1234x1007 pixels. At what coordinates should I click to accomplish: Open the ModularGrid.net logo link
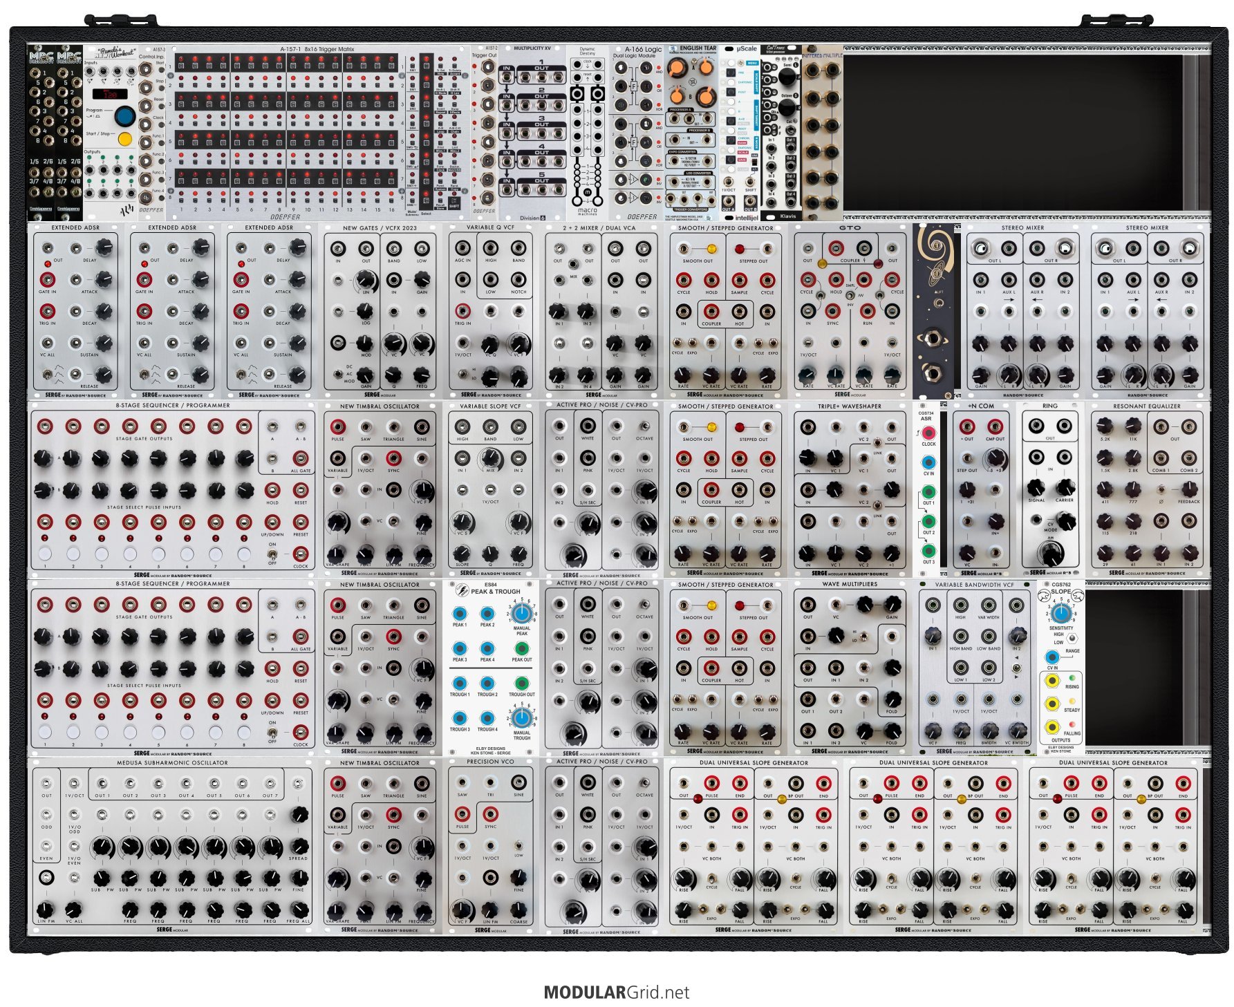tap(616, 992)
